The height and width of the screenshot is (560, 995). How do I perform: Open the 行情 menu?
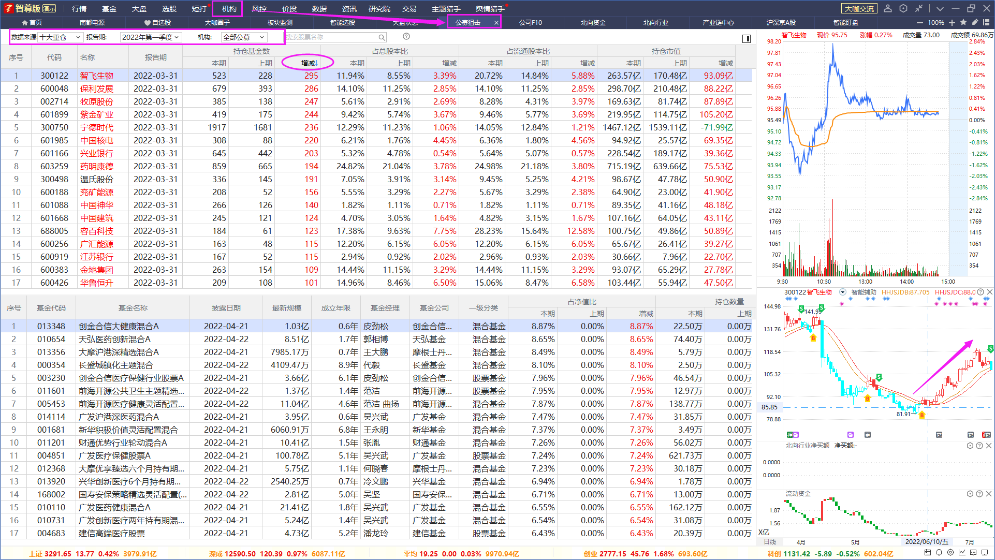click(x=79, y=9)
